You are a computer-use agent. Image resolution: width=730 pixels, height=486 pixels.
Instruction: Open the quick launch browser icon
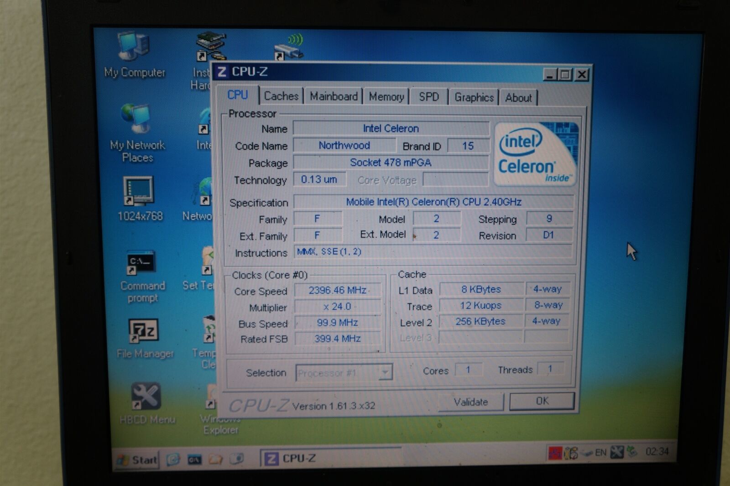coord(173,459)
